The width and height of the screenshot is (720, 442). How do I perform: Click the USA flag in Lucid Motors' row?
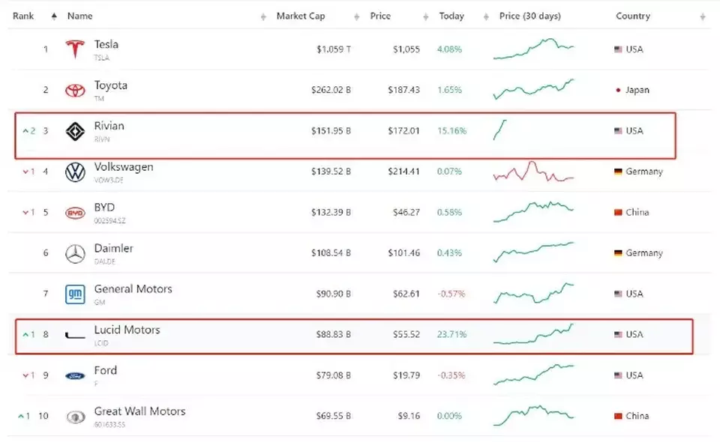point(618,334)
